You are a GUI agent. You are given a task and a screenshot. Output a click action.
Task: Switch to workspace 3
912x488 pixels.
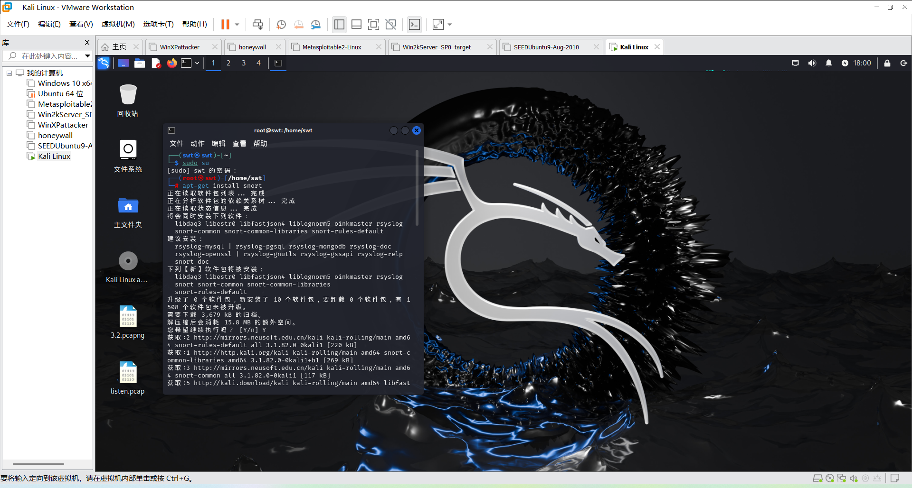tap(244, 63)
